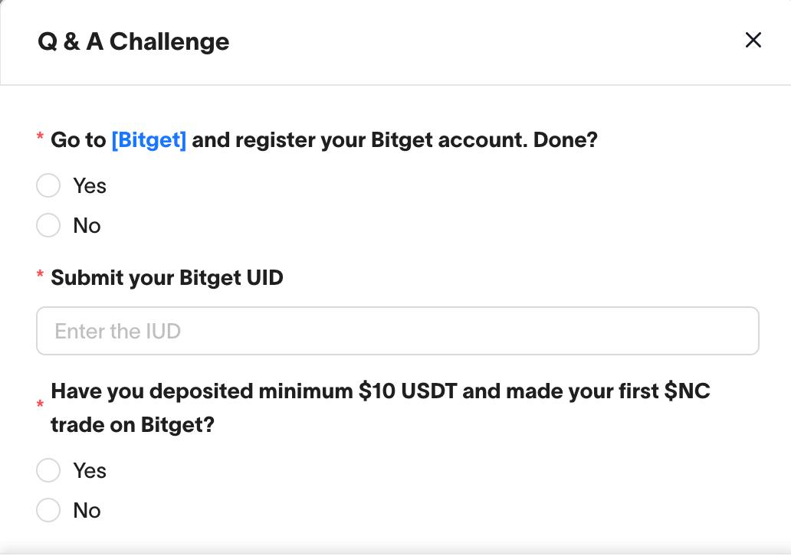The height and width of the screenshot is (556, 791).
Task: Select No radio for Bitget account registration
Action: click(48, 225)
